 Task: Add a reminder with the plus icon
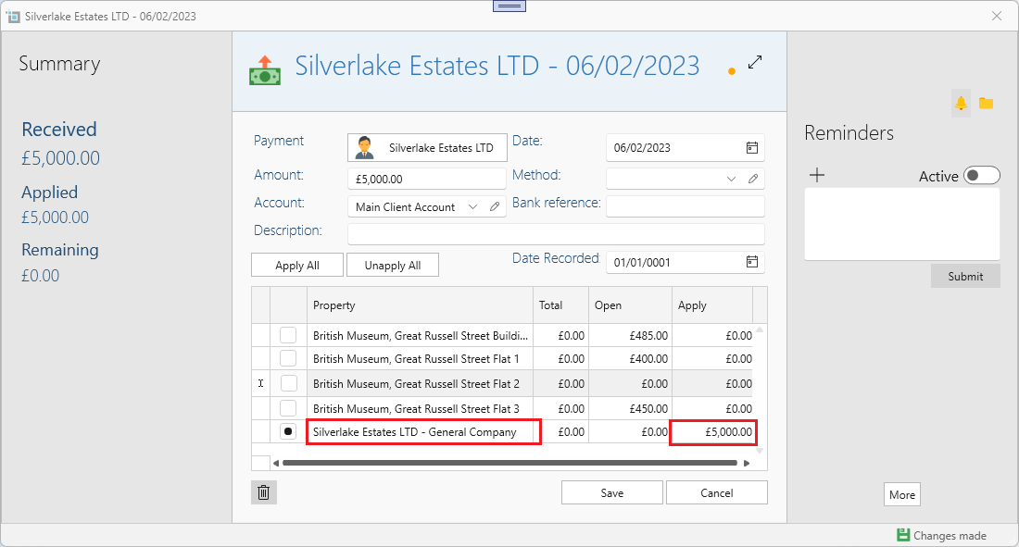click(x=817, y=175)
